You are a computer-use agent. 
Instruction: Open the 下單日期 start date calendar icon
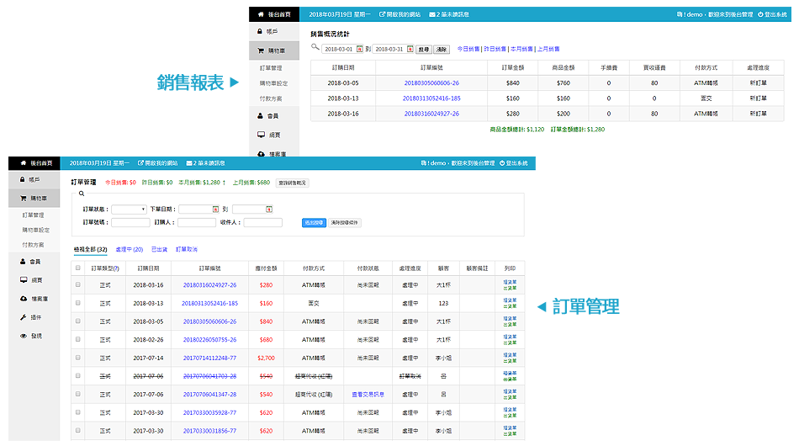pos(215,209)
